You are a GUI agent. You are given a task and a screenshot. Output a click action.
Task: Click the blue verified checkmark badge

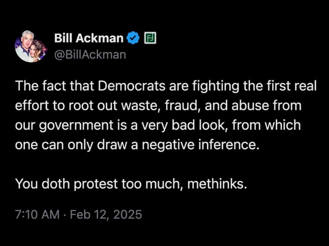[132, 39]
